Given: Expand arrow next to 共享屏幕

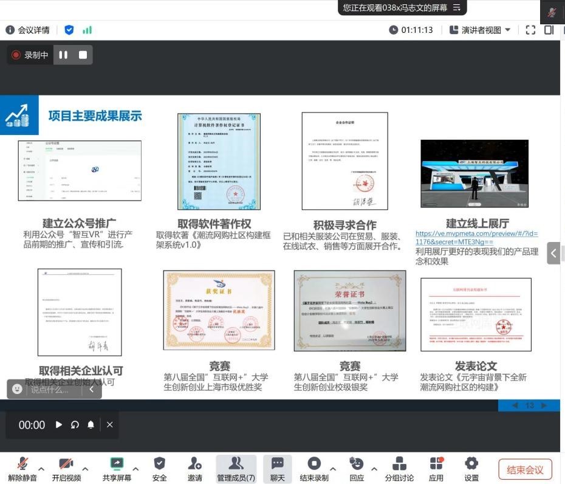Looking at the screenshot, I should pos(135,469).
